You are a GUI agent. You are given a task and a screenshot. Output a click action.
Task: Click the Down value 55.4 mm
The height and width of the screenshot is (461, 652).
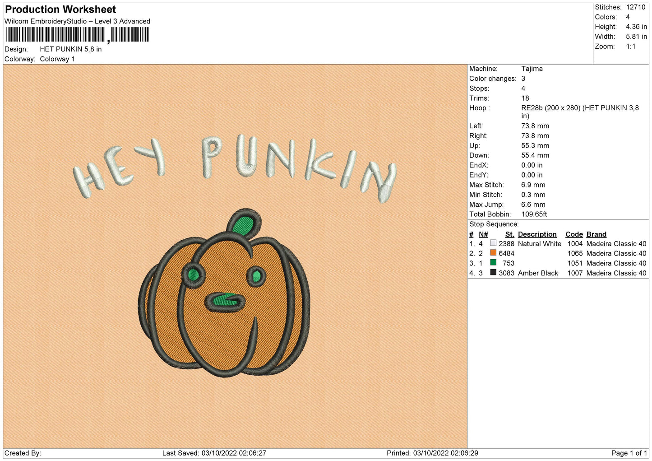535,155
